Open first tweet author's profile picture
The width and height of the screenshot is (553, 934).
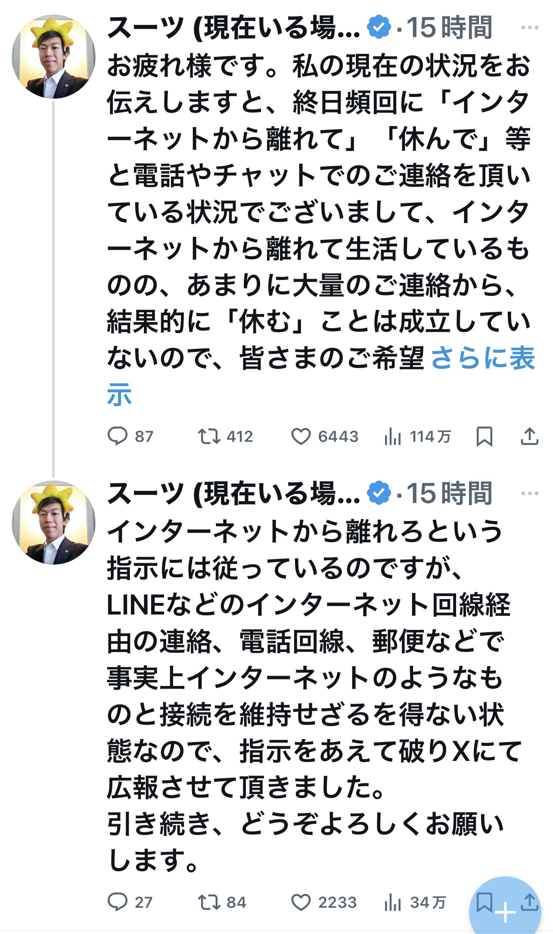53,56
